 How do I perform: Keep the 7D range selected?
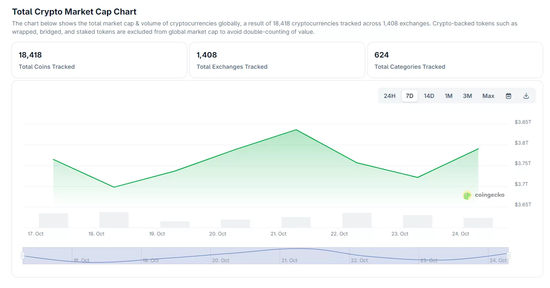[409, 95]
